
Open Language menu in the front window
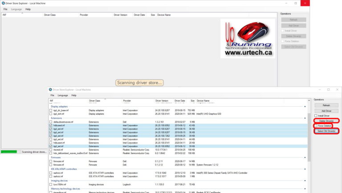coord(63,96)
